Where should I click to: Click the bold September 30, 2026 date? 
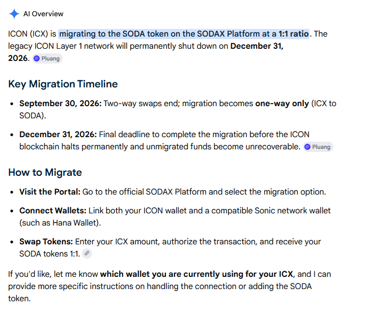click(61, 103)
